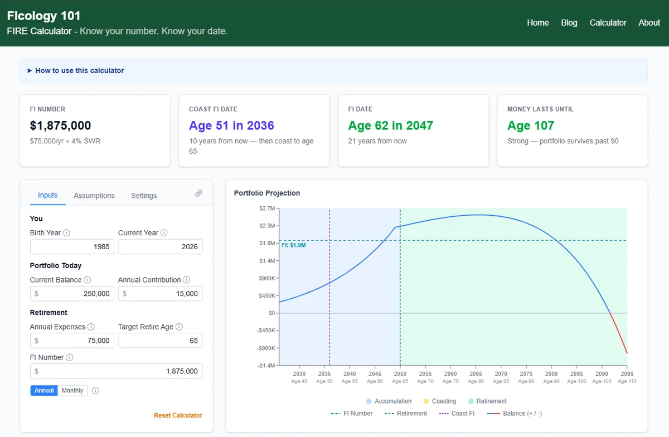Click into the Annual Expenses input field
This screenshot has width=669, height=437.
[72, 341]
